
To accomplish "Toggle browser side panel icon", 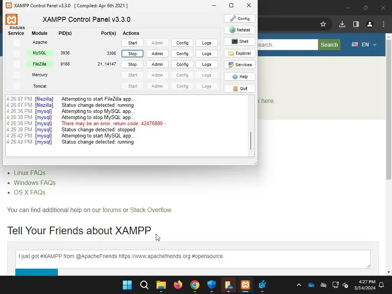I will [356, 24].
